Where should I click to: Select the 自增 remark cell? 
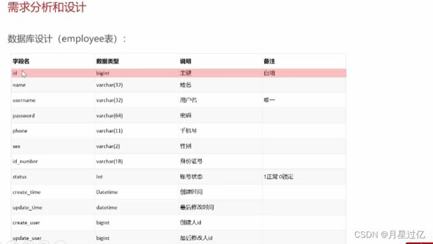coord(269,73)
